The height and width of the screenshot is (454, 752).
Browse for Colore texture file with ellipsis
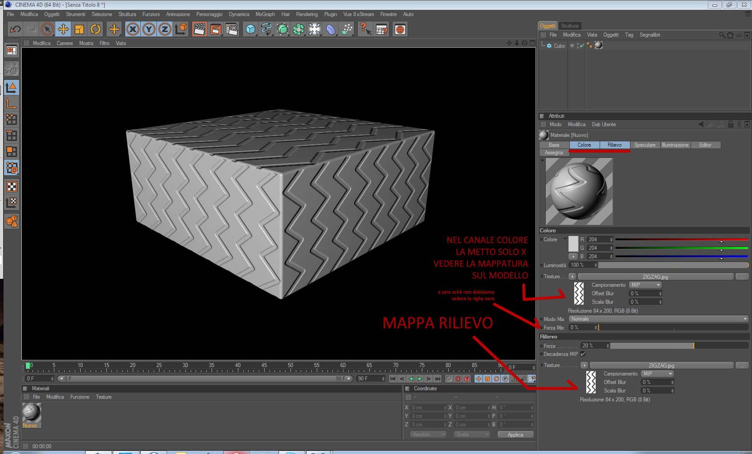[742, 277]
